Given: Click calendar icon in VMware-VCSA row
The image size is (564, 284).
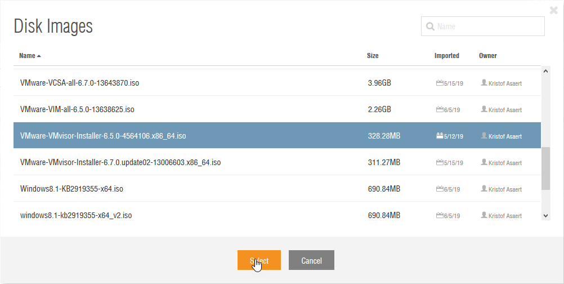Looking at the screenshot, I should [x=440, y=83].
